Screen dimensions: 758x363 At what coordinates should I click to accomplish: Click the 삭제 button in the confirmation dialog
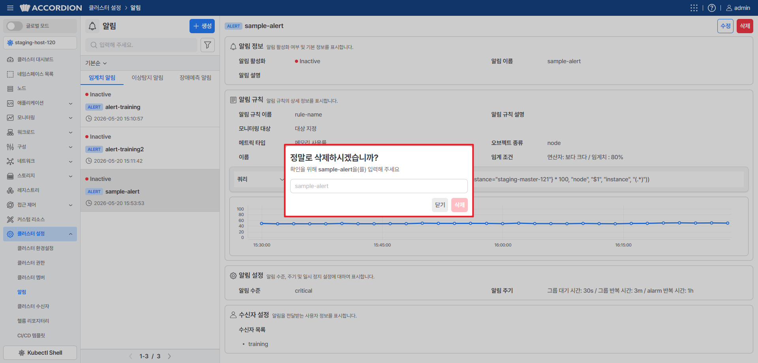pyautogui.click(x=460, y=205)
